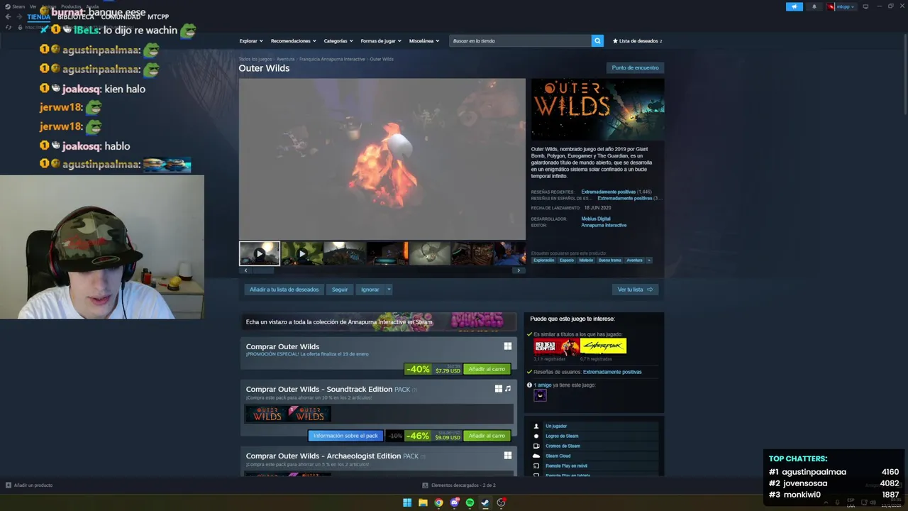Open Lista de deseados link
This screenshot has height=511, width=908.
point(637,41)
